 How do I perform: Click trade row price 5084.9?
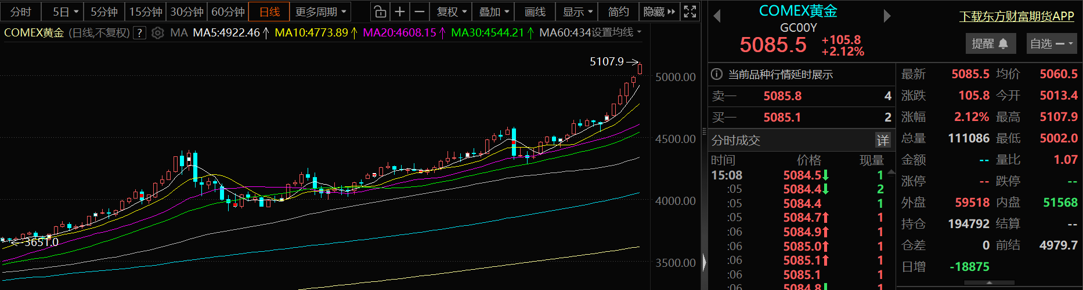(802, 232)
